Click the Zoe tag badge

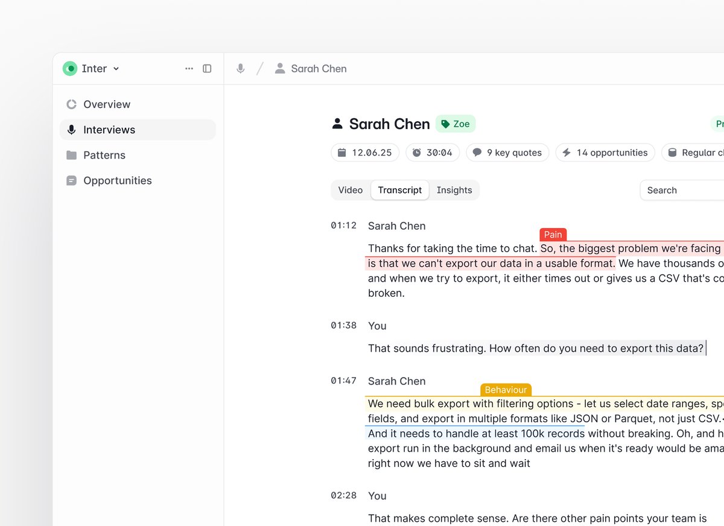click(x=456, y=124)
